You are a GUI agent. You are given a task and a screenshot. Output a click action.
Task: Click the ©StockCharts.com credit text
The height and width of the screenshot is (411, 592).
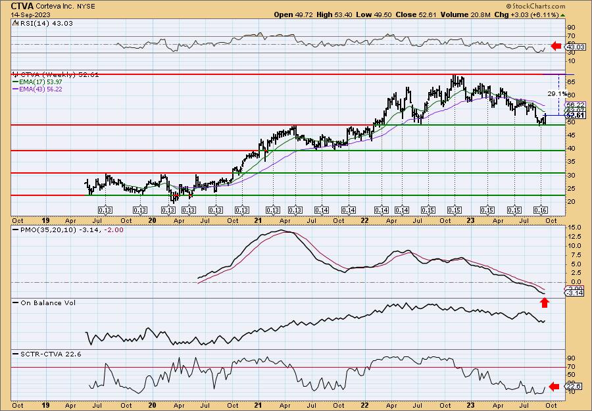click(x=535, y=6)
